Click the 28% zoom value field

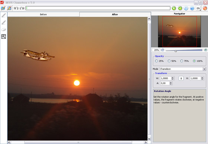tap(156, 50)
